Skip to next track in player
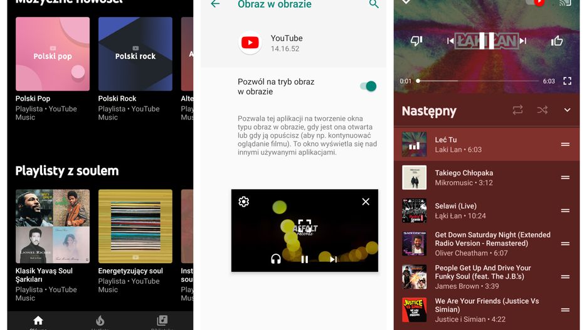The width and height of the screenshot is (587, 330). [523, 41]
